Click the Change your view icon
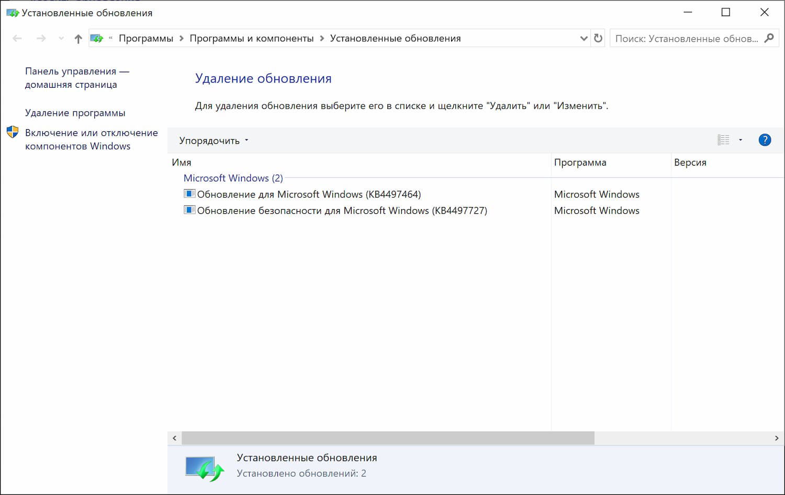 (724, 140)
